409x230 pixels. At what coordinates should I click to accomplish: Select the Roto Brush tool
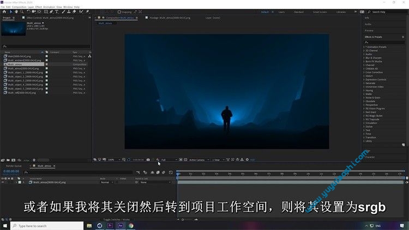point(81,12)
